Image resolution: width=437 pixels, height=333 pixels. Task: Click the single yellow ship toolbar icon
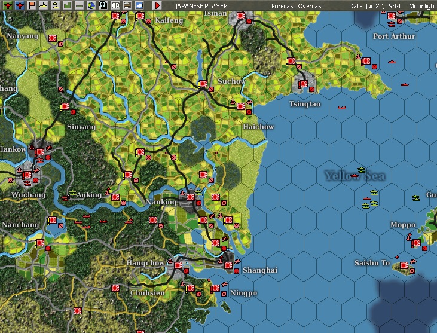tap(44, 5)
